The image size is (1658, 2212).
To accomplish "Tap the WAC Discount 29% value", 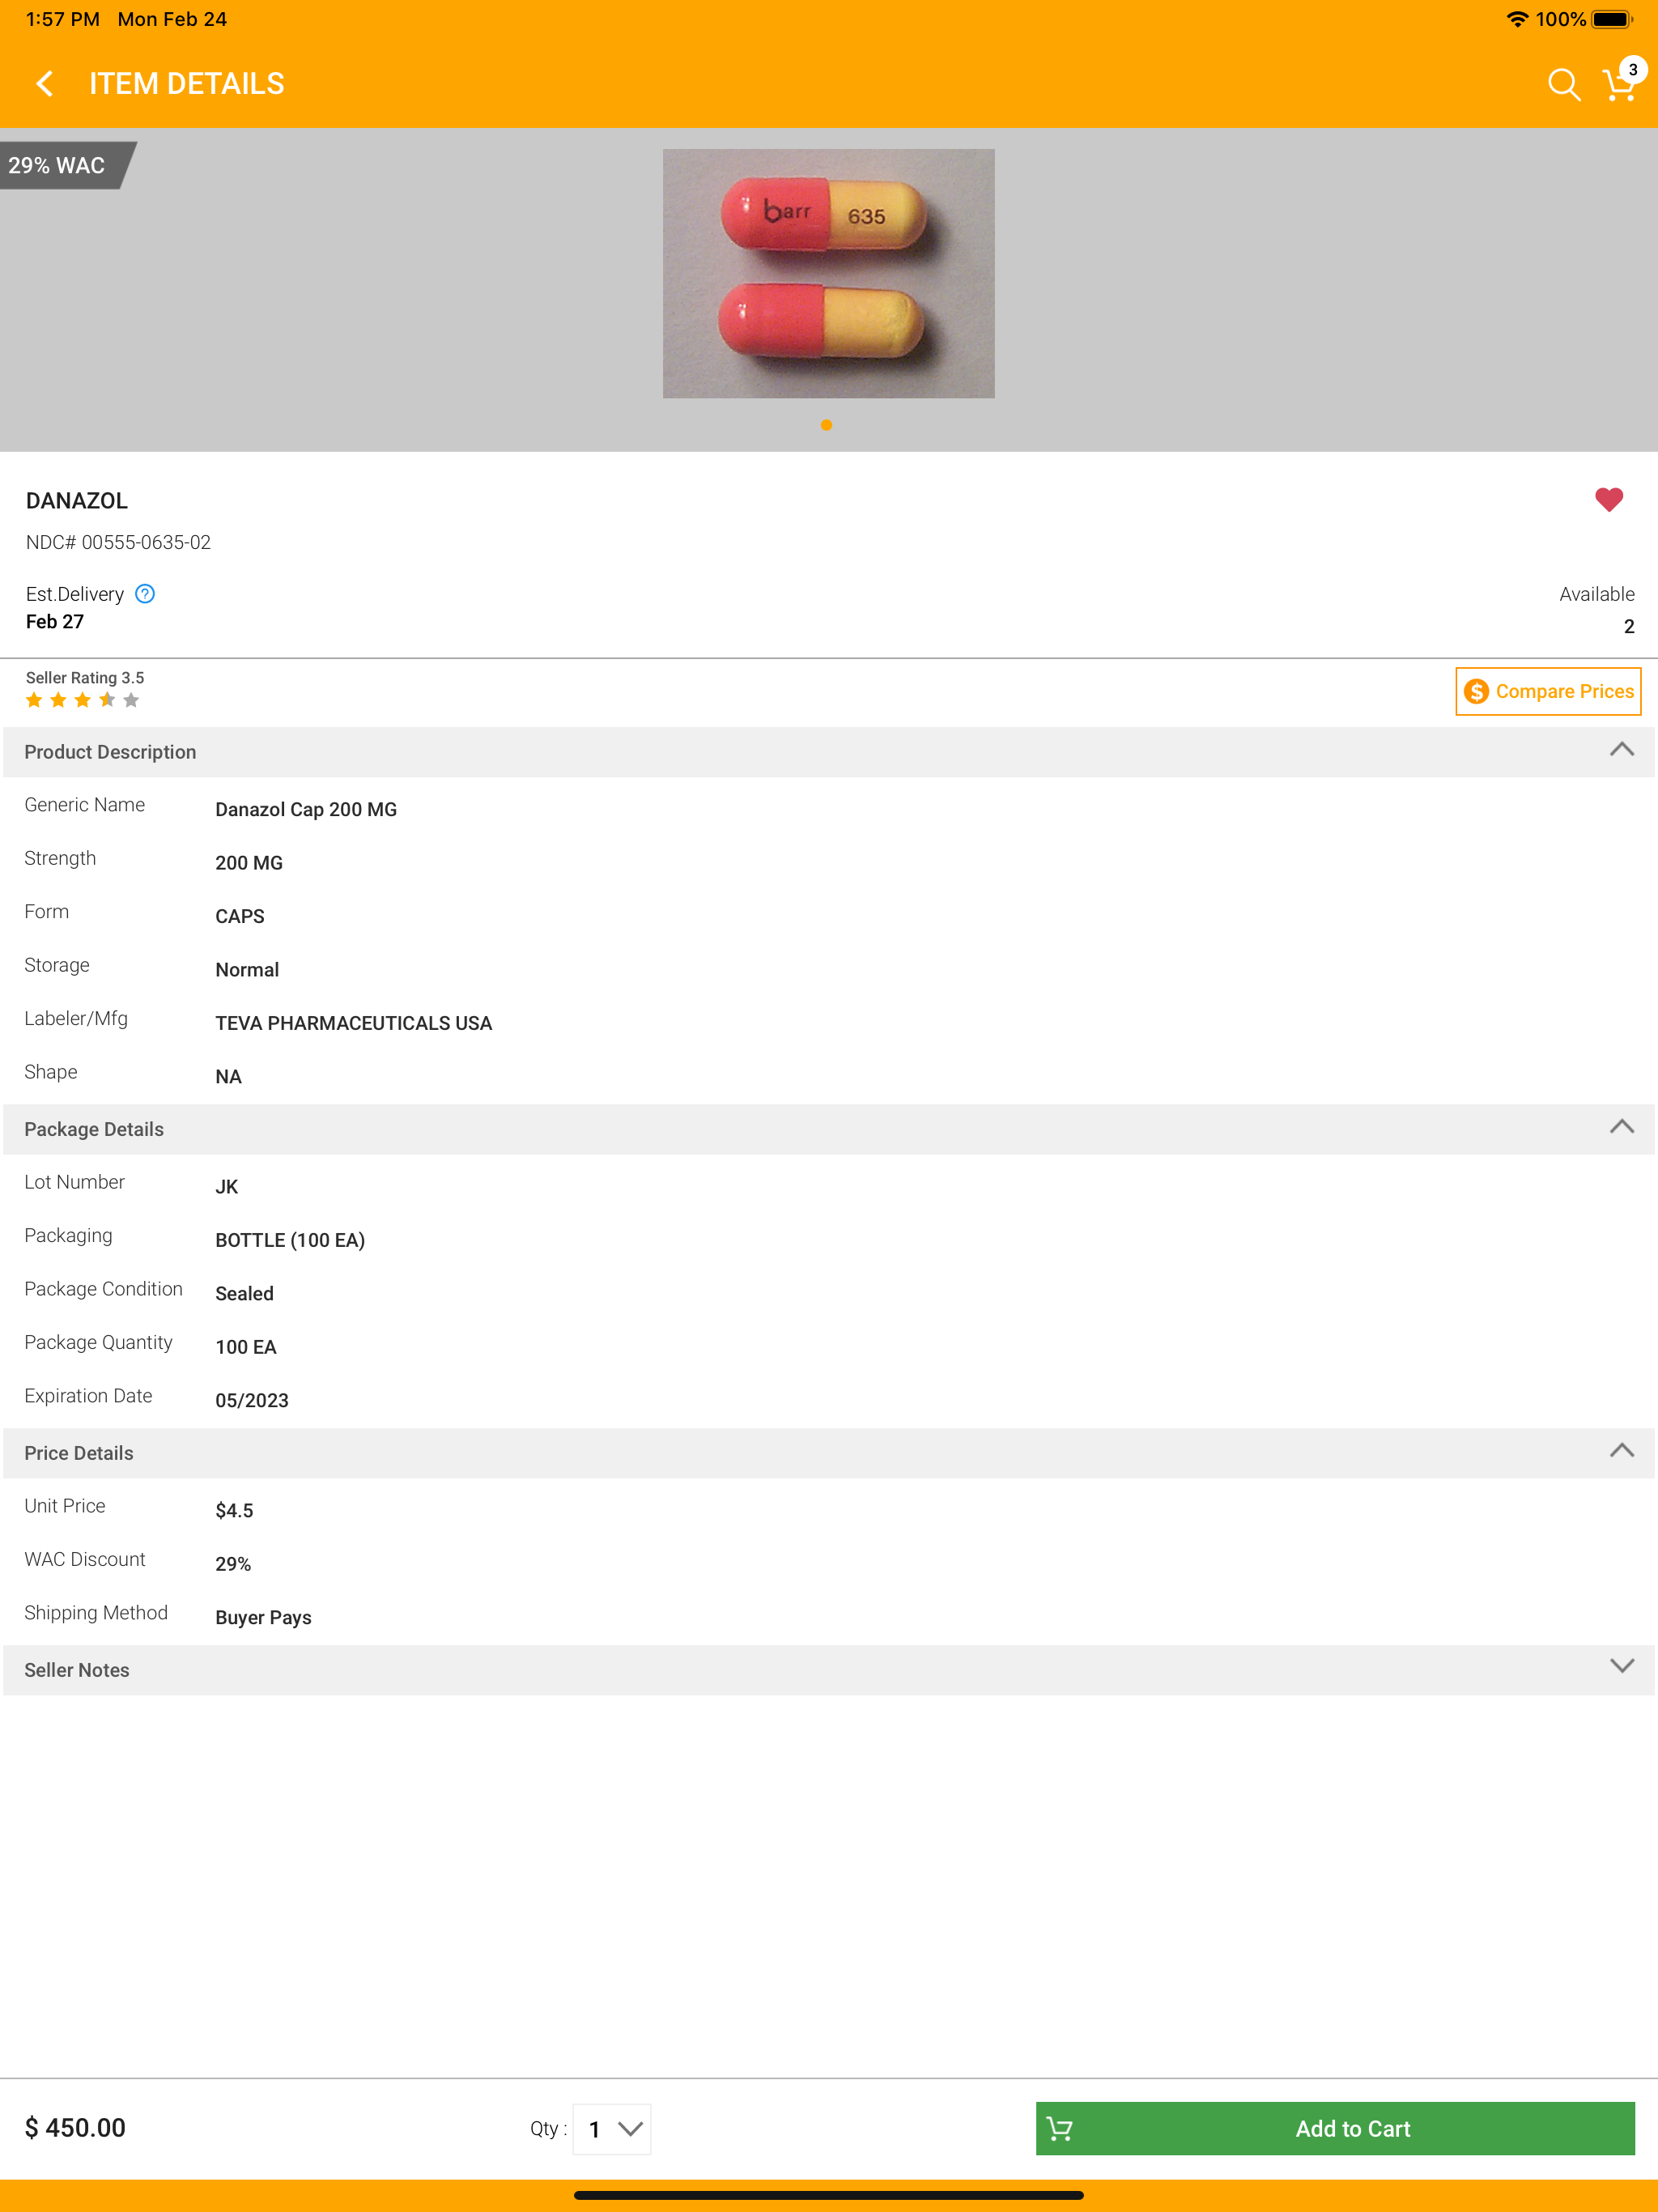I will pos(233,1564).
